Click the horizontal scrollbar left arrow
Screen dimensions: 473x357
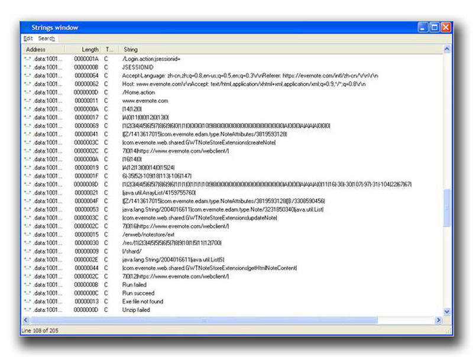(x=25, y=320)
